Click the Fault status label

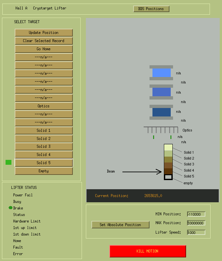click(18, 247)
